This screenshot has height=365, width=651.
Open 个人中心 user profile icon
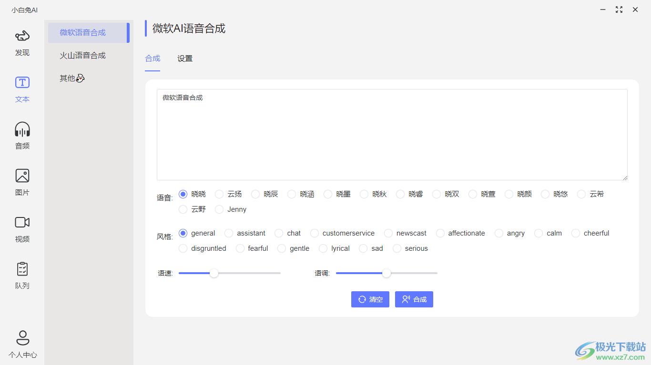[x=22, y=338]
